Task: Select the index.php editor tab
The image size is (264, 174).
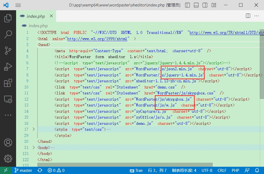Action: [x=36, y=16]
